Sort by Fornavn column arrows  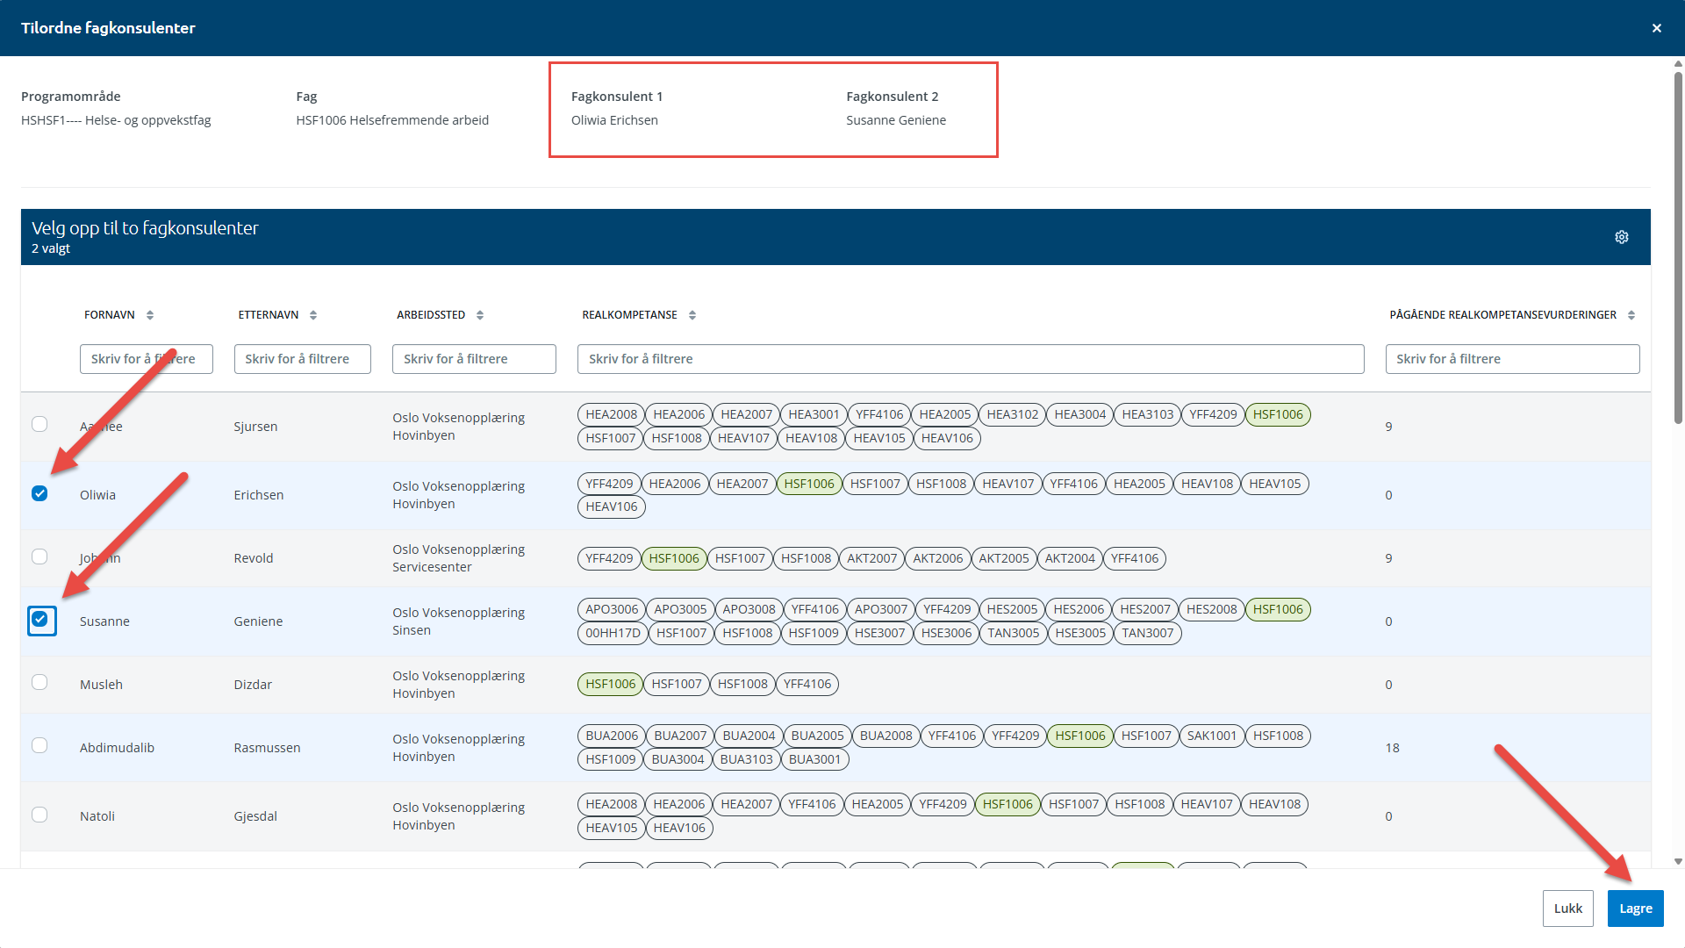click(x=150, y=315)
